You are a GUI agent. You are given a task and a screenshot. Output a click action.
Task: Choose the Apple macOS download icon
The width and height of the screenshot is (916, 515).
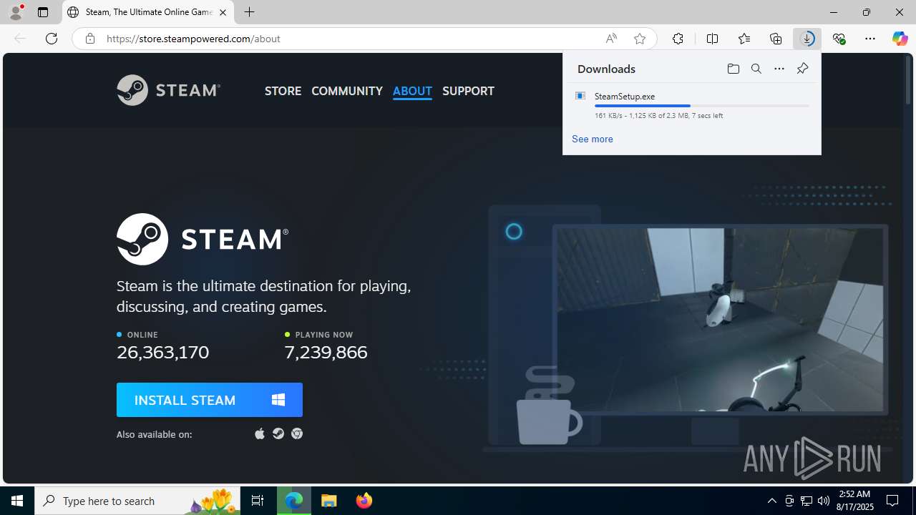pos(260,433)
